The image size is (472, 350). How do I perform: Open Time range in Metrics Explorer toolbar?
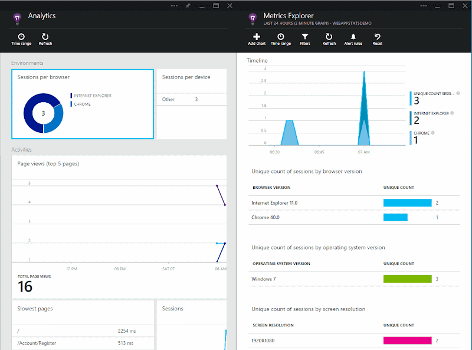281,39
